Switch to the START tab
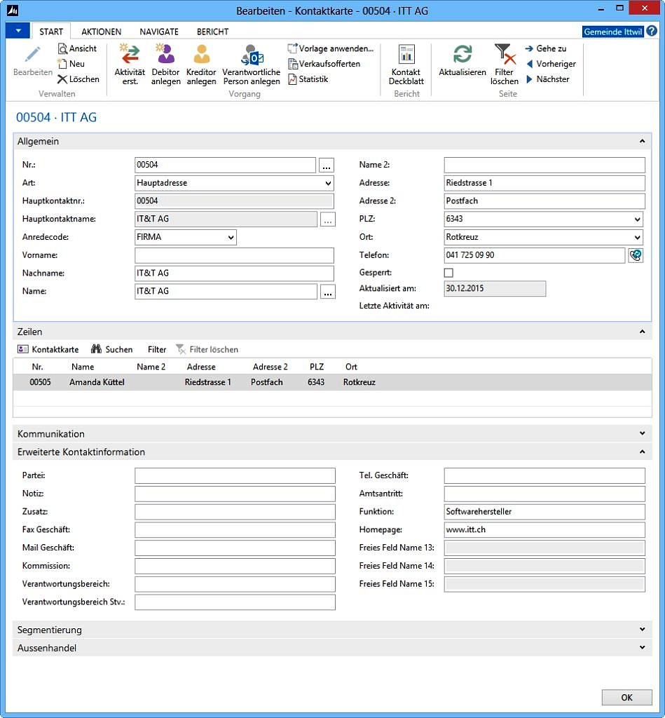The image size is (665, 718). click(x=51, y=32)
